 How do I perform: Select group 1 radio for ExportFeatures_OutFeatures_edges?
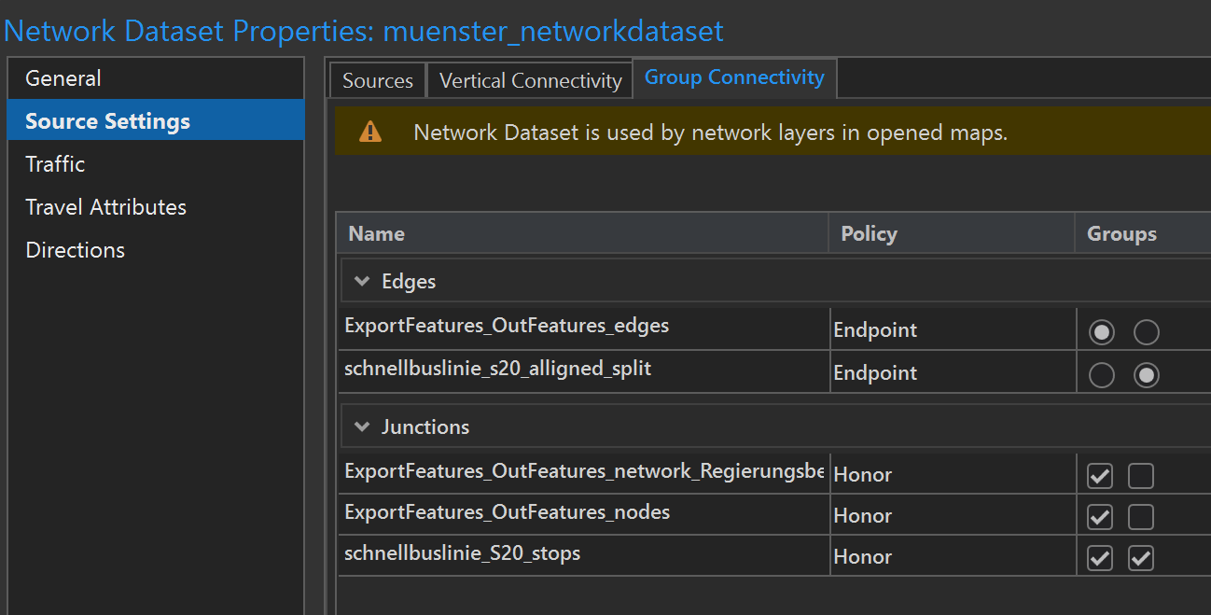click(1101, 331)
